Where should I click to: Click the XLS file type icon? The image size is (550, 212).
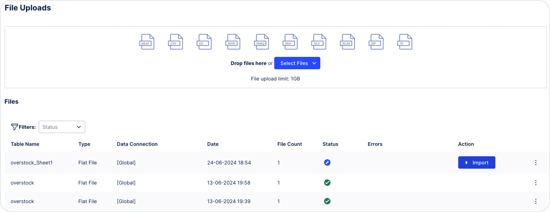pyautogui.click(x=319, y=42)
